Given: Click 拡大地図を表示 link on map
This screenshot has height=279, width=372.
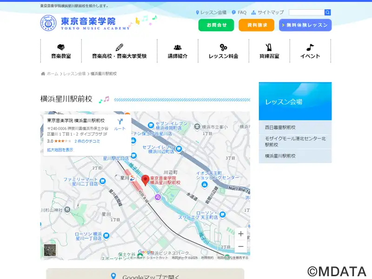Looking at the screenshot, I should pos(60,150).
